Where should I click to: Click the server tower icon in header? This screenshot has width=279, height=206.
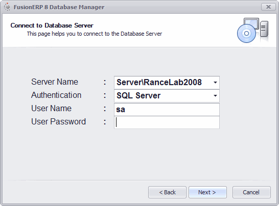(264, 29)
